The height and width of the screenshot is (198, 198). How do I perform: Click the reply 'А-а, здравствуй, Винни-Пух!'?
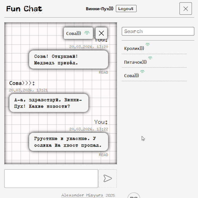click(x=49, y=103)
